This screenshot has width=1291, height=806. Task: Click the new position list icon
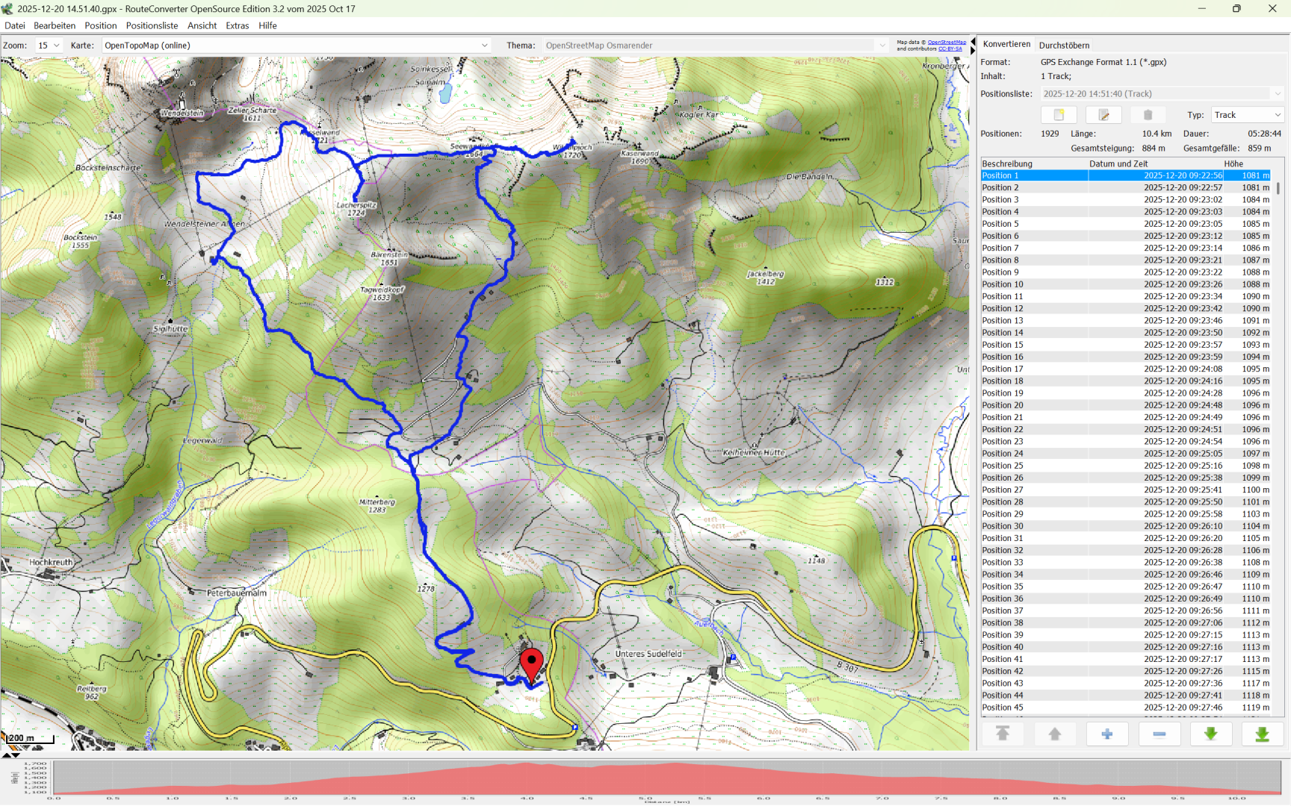[x=1059, y=115]
